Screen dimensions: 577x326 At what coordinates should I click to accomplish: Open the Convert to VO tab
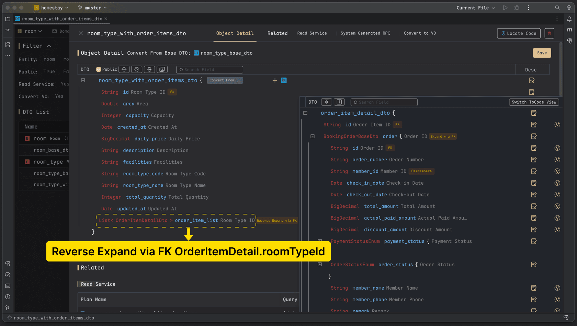click(x=420, y=33)
